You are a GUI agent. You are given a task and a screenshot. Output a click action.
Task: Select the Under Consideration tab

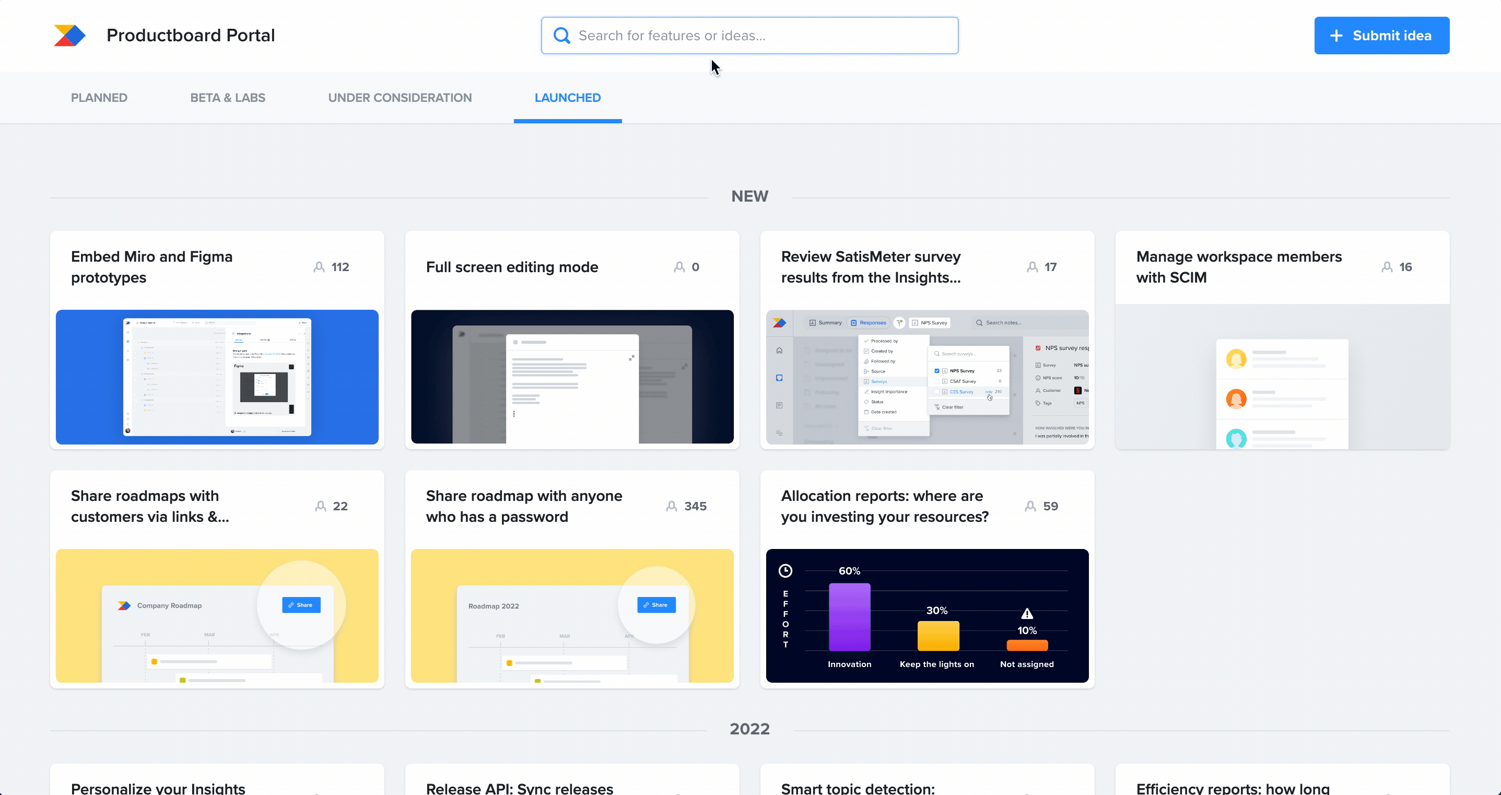point(400,97)
